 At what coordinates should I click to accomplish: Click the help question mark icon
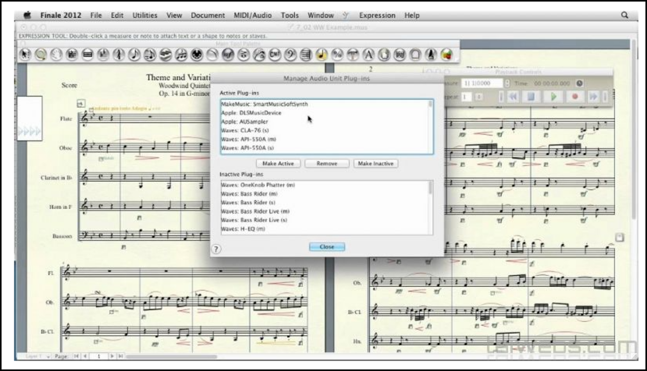click(x=216, y=249)
